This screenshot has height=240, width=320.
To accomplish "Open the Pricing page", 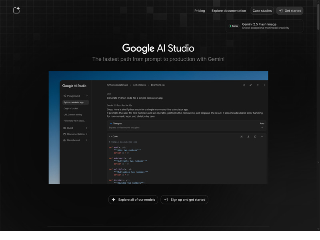I will click(x=199, y=11).
